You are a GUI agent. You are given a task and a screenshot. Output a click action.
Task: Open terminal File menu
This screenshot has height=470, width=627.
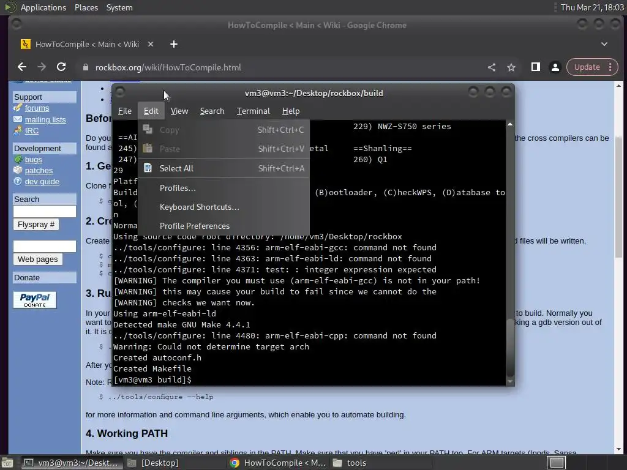pos(125,111)
